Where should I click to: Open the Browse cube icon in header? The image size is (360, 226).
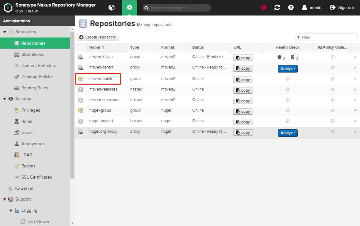111,8
